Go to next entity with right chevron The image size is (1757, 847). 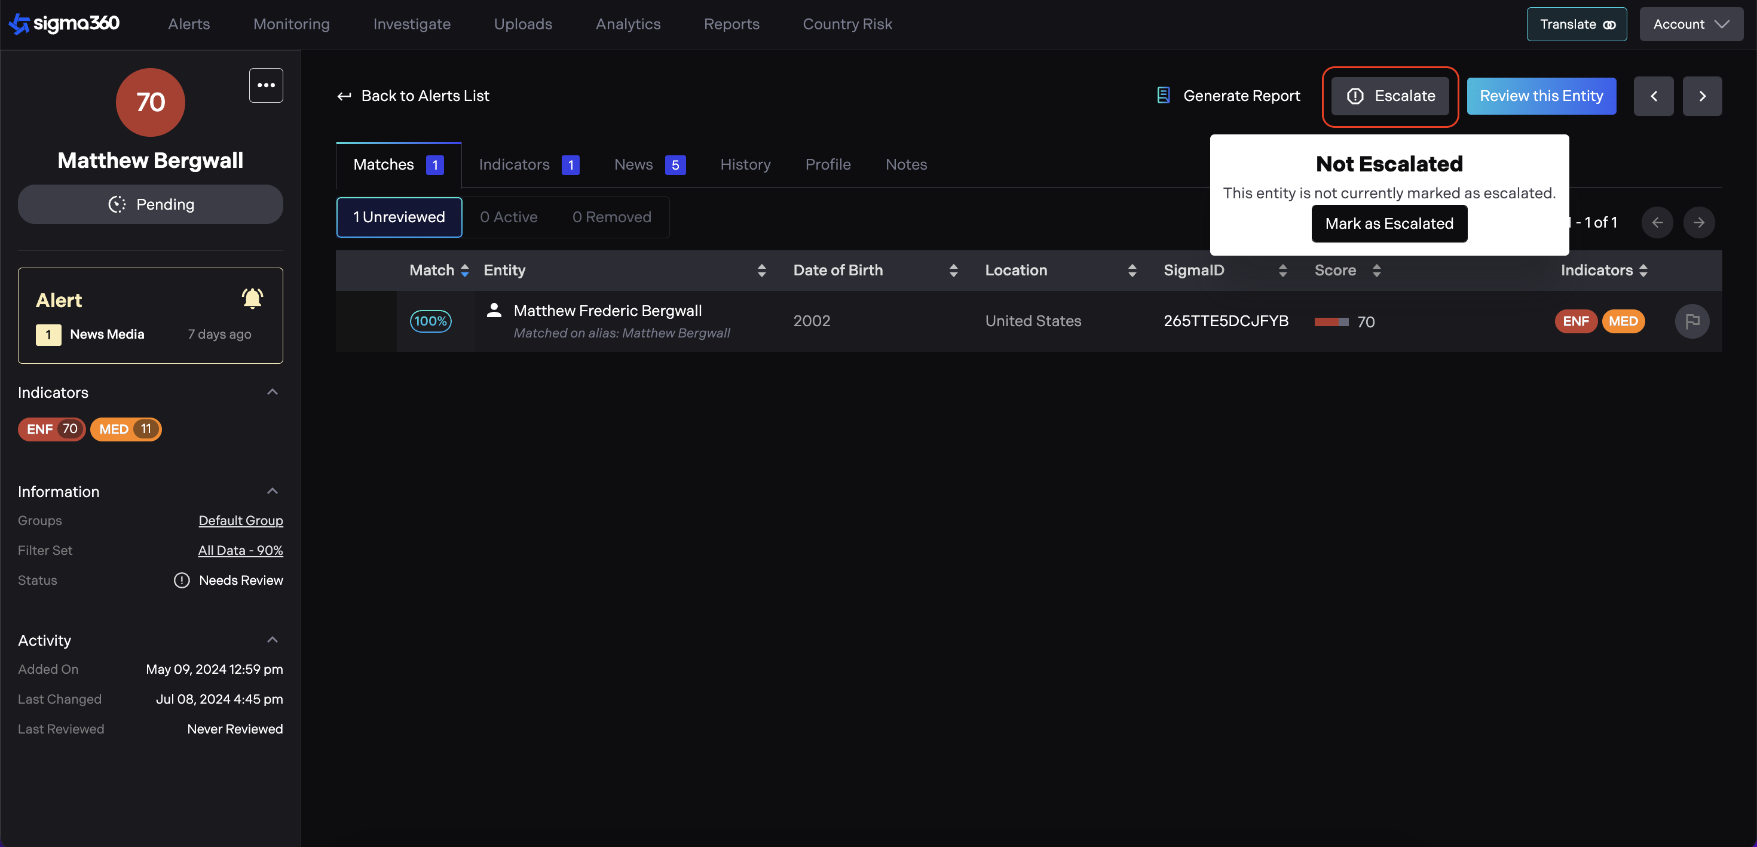pos(1702,96)
